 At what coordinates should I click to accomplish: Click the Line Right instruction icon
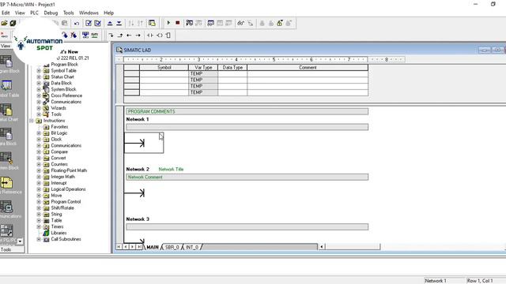138,35
